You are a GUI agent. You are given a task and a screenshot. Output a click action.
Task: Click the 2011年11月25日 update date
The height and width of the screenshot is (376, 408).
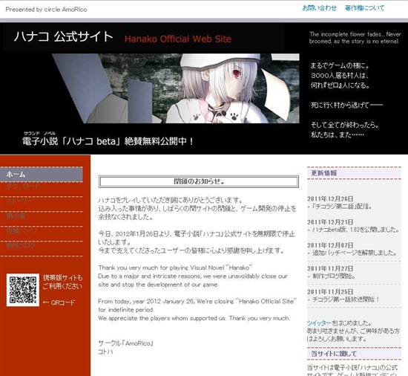point(330,291)
